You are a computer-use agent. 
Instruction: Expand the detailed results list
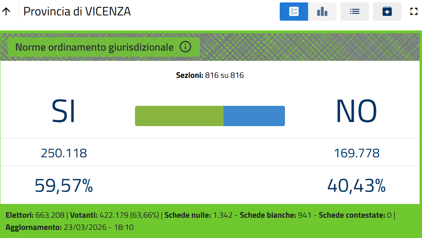click(x=355, y=11)
